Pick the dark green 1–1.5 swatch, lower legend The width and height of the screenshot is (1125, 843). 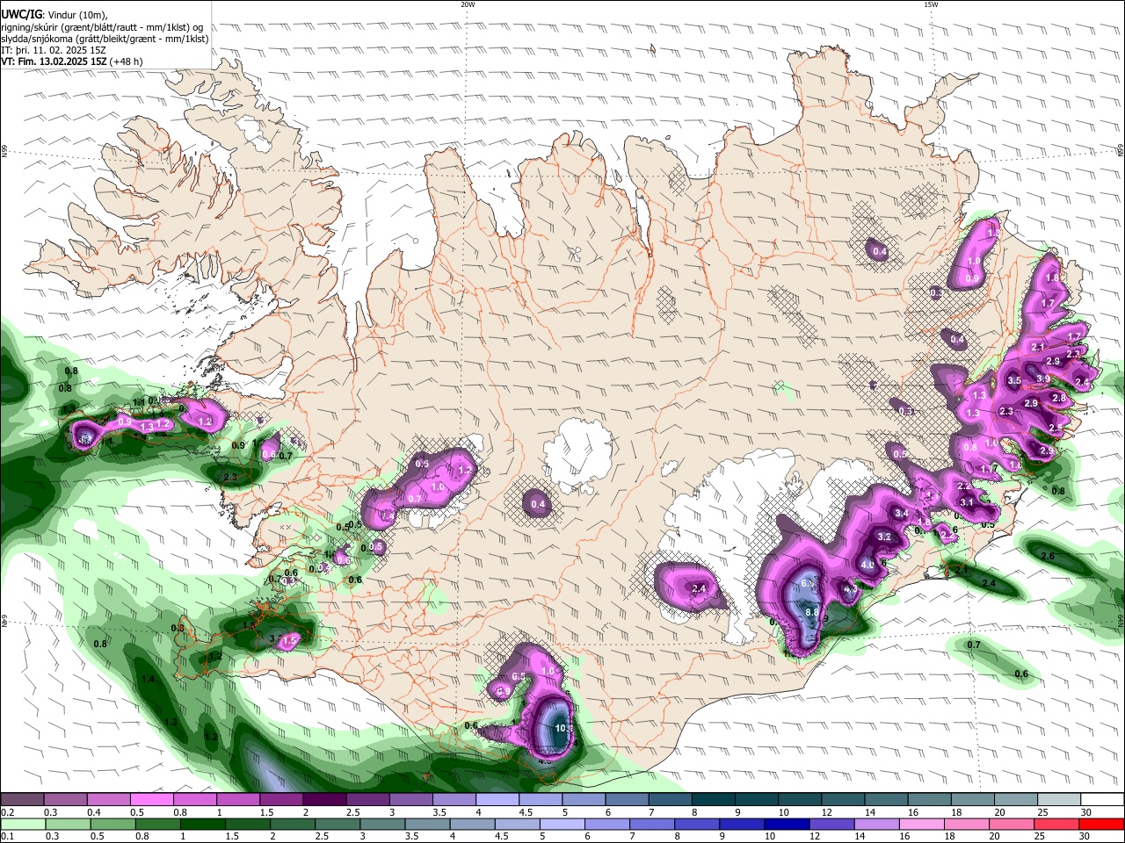click(x=204, y=824)
